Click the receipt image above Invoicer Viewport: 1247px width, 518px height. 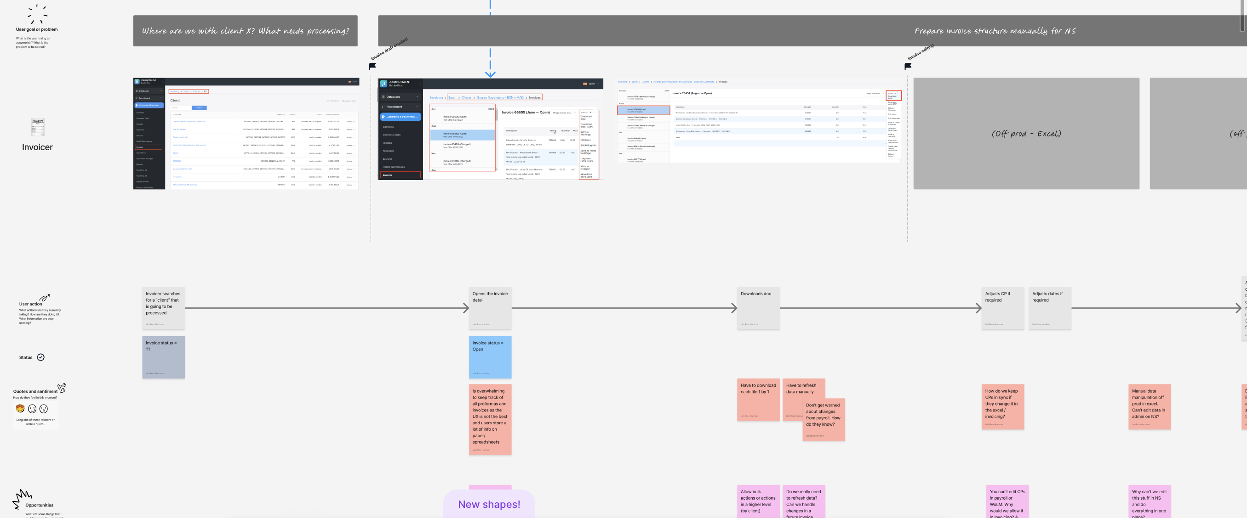[x=38, y=127]
